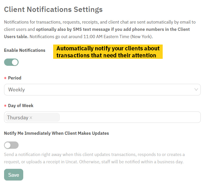Screen dimensions: 208x186
Task: Click the red asterisk beside Day of Week
Action: click(5, 106)
